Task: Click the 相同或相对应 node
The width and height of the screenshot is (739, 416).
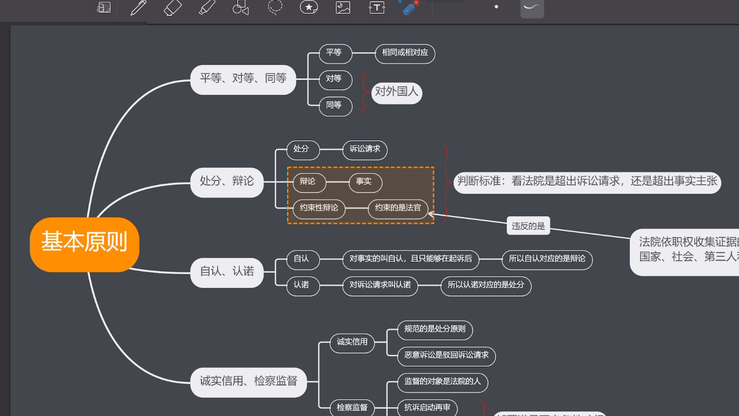Action: pos(405,53)
